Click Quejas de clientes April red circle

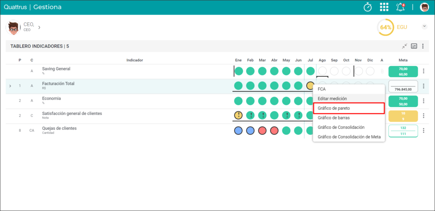coord(274,130)
